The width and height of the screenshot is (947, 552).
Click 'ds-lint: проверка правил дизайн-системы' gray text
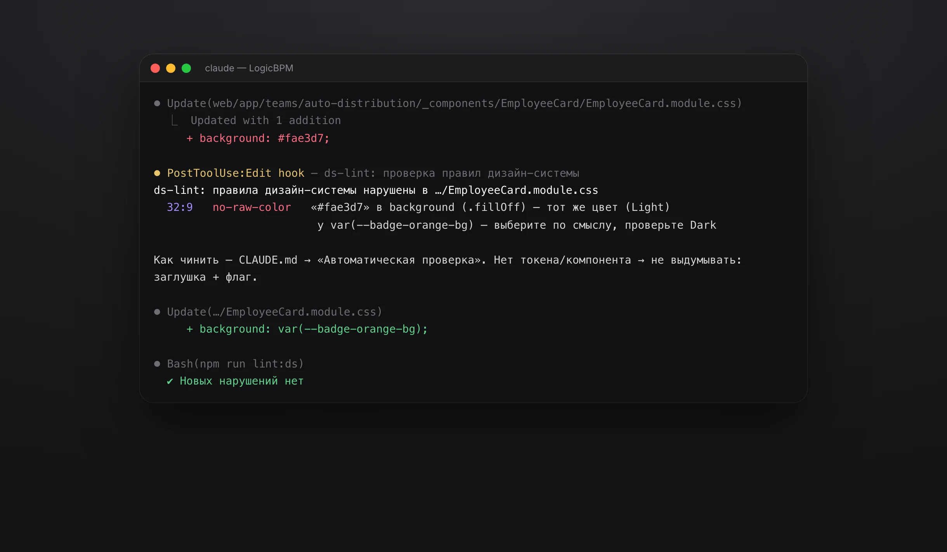click(x=452, y=173)
